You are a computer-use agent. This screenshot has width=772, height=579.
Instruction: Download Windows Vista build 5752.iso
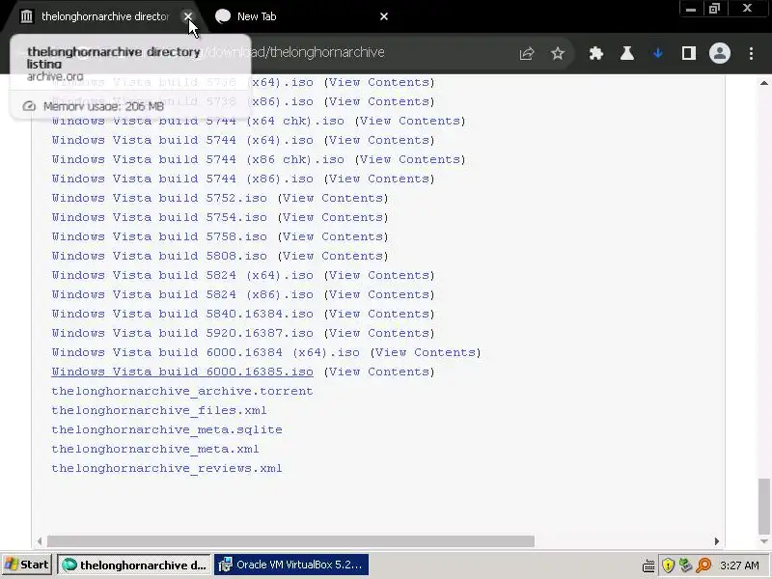pyautogui.click(x=159, y=198)
